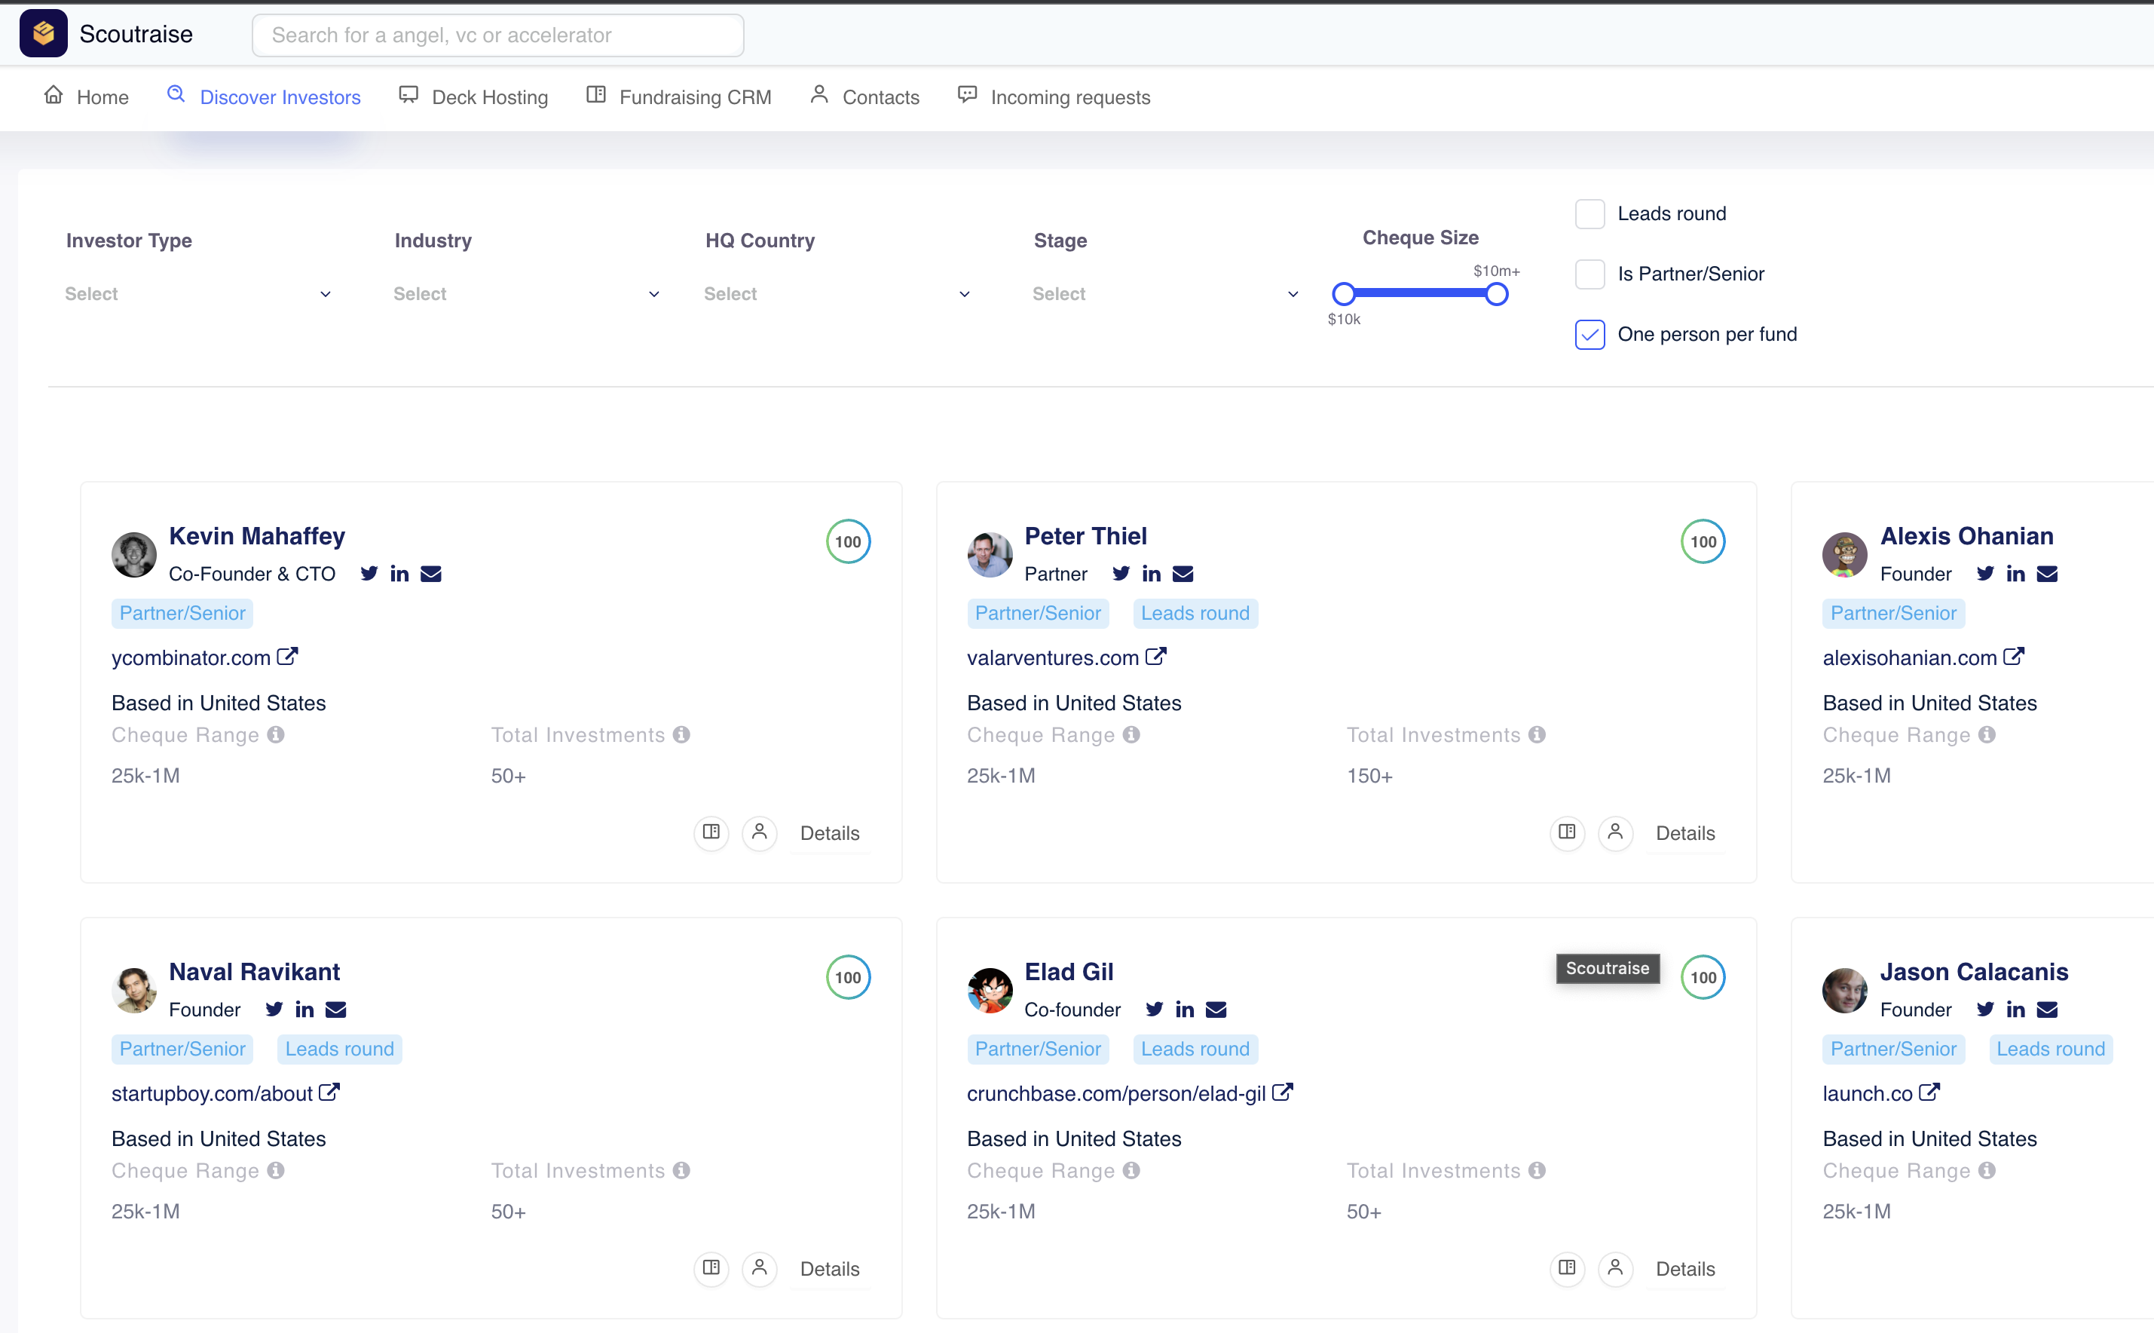
Task: Click the Scoutraise logo icon
Action: pos(43,33)
